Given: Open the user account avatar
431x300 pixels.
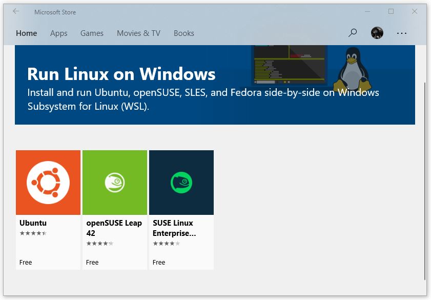Looking at the screenshot, I should pos(377,33).
